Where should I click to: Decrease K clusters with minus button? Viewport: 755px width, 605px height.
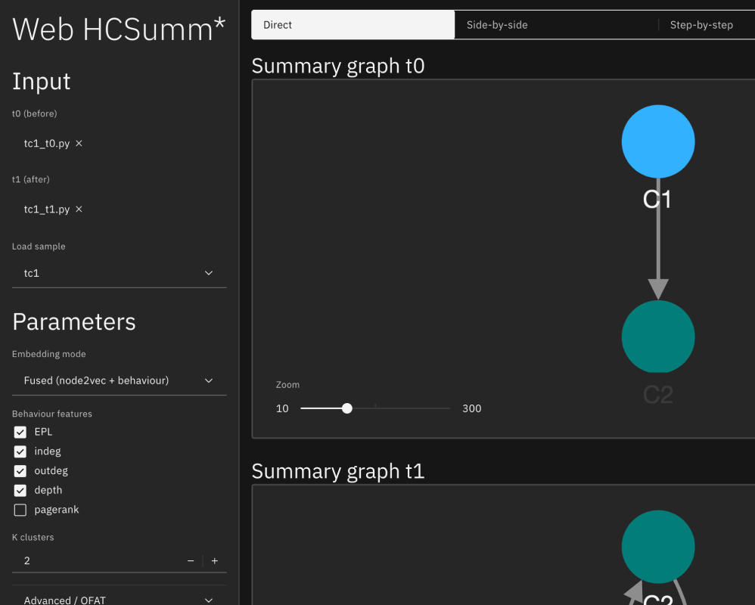point(191,560)
